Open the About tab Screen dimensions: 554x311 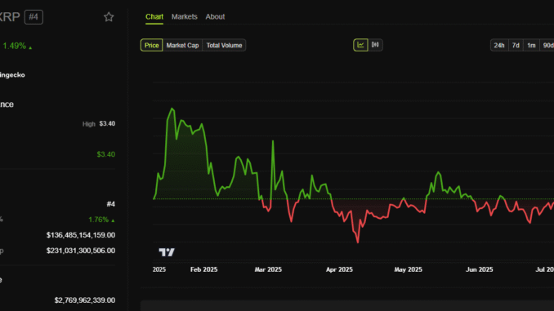(x=215, y=16)
